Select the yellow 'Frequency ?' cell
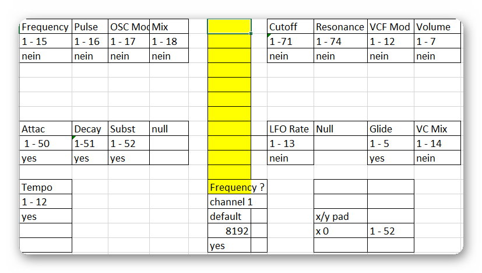 [x=237, y=187]
